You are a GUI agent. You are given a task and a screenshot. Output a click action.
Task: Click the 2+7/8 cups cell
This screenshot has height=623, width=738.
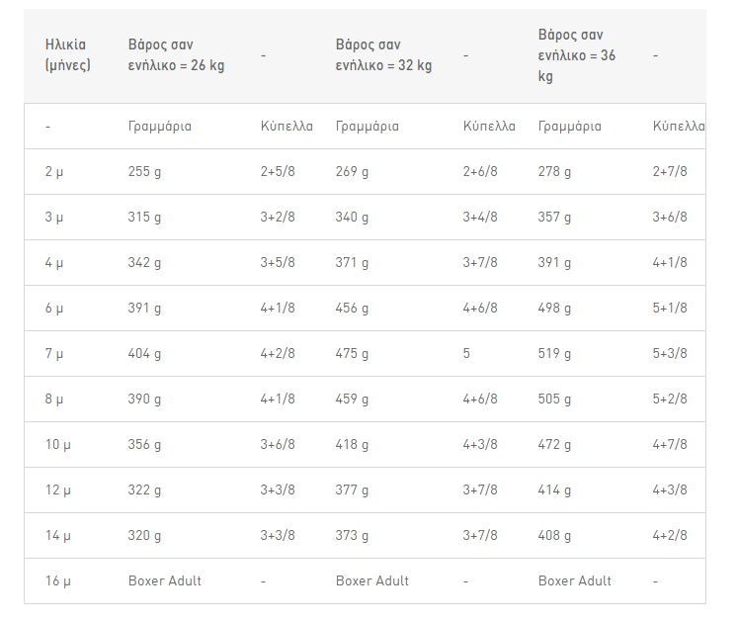point(670,171)
